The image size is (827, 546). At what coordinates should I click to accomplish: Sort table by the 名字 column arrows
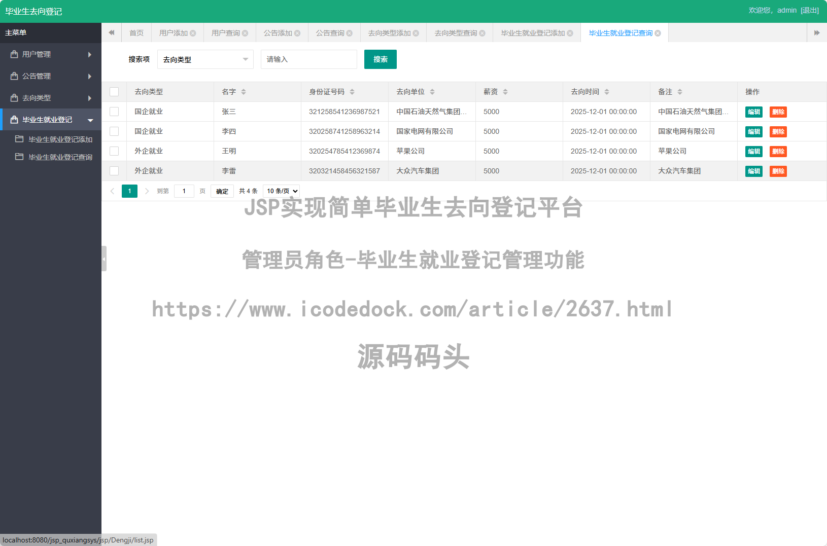tap(244, 92)
